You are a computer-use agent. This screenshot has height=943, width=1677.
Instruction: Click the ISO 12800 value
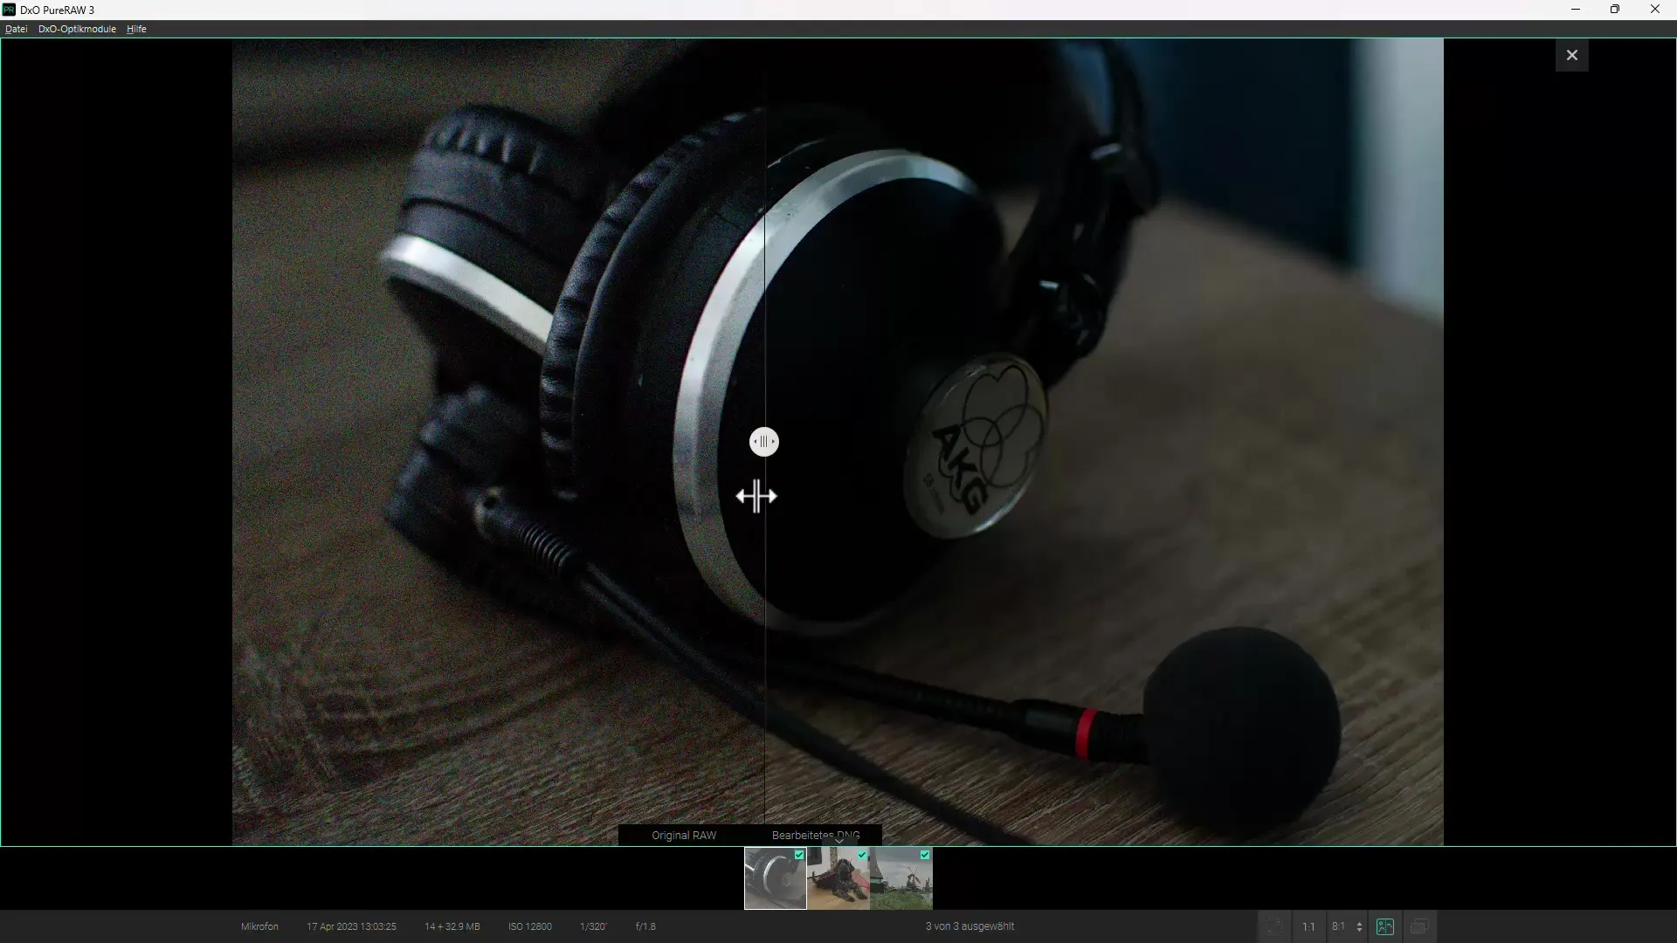pos(530,926)
